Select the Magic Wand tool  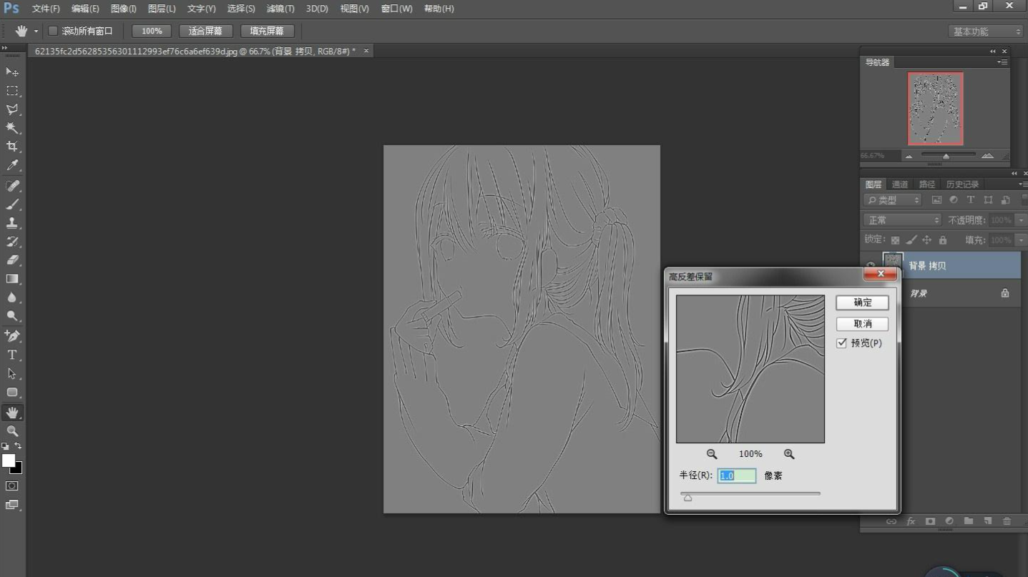pos(12,128)
